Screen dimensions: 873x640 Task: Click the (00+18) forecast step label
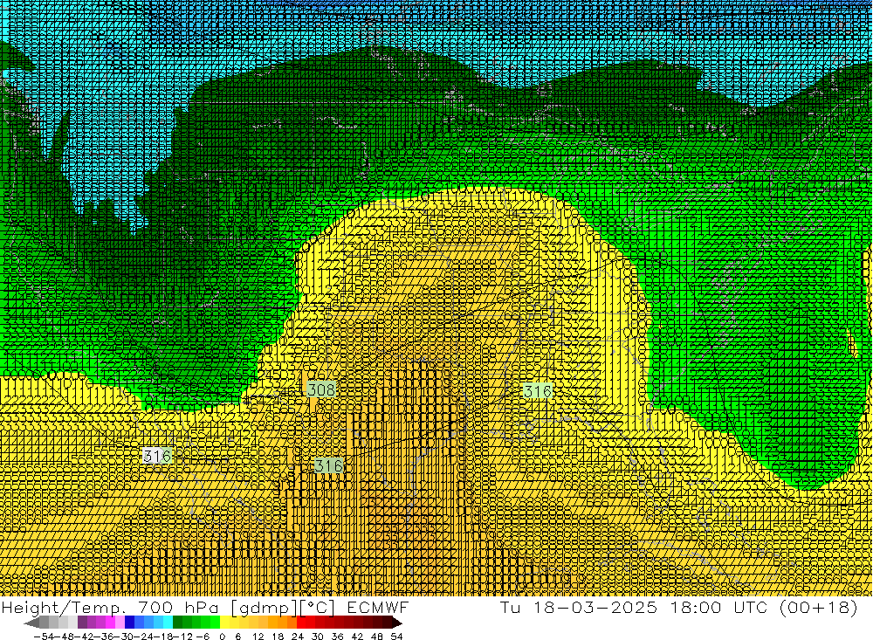(x=818, y=607)
